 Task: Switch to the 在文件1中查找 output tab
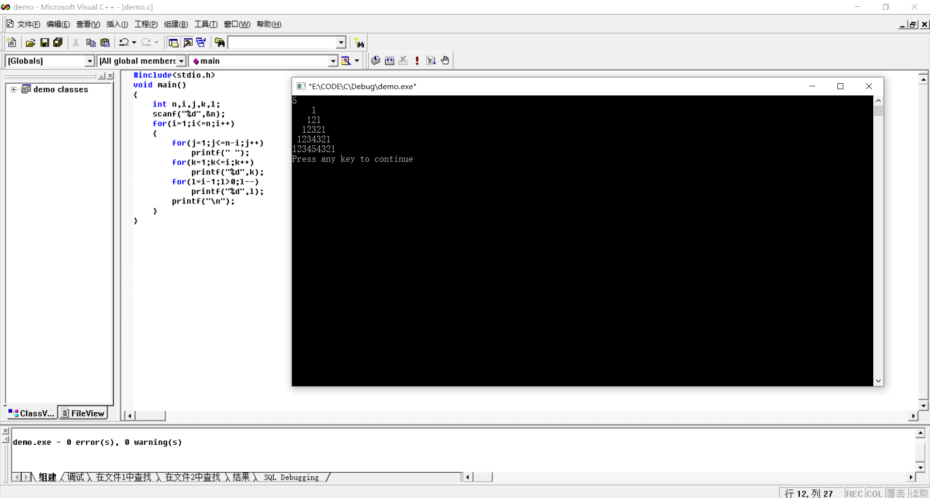[x=124, y=477]
